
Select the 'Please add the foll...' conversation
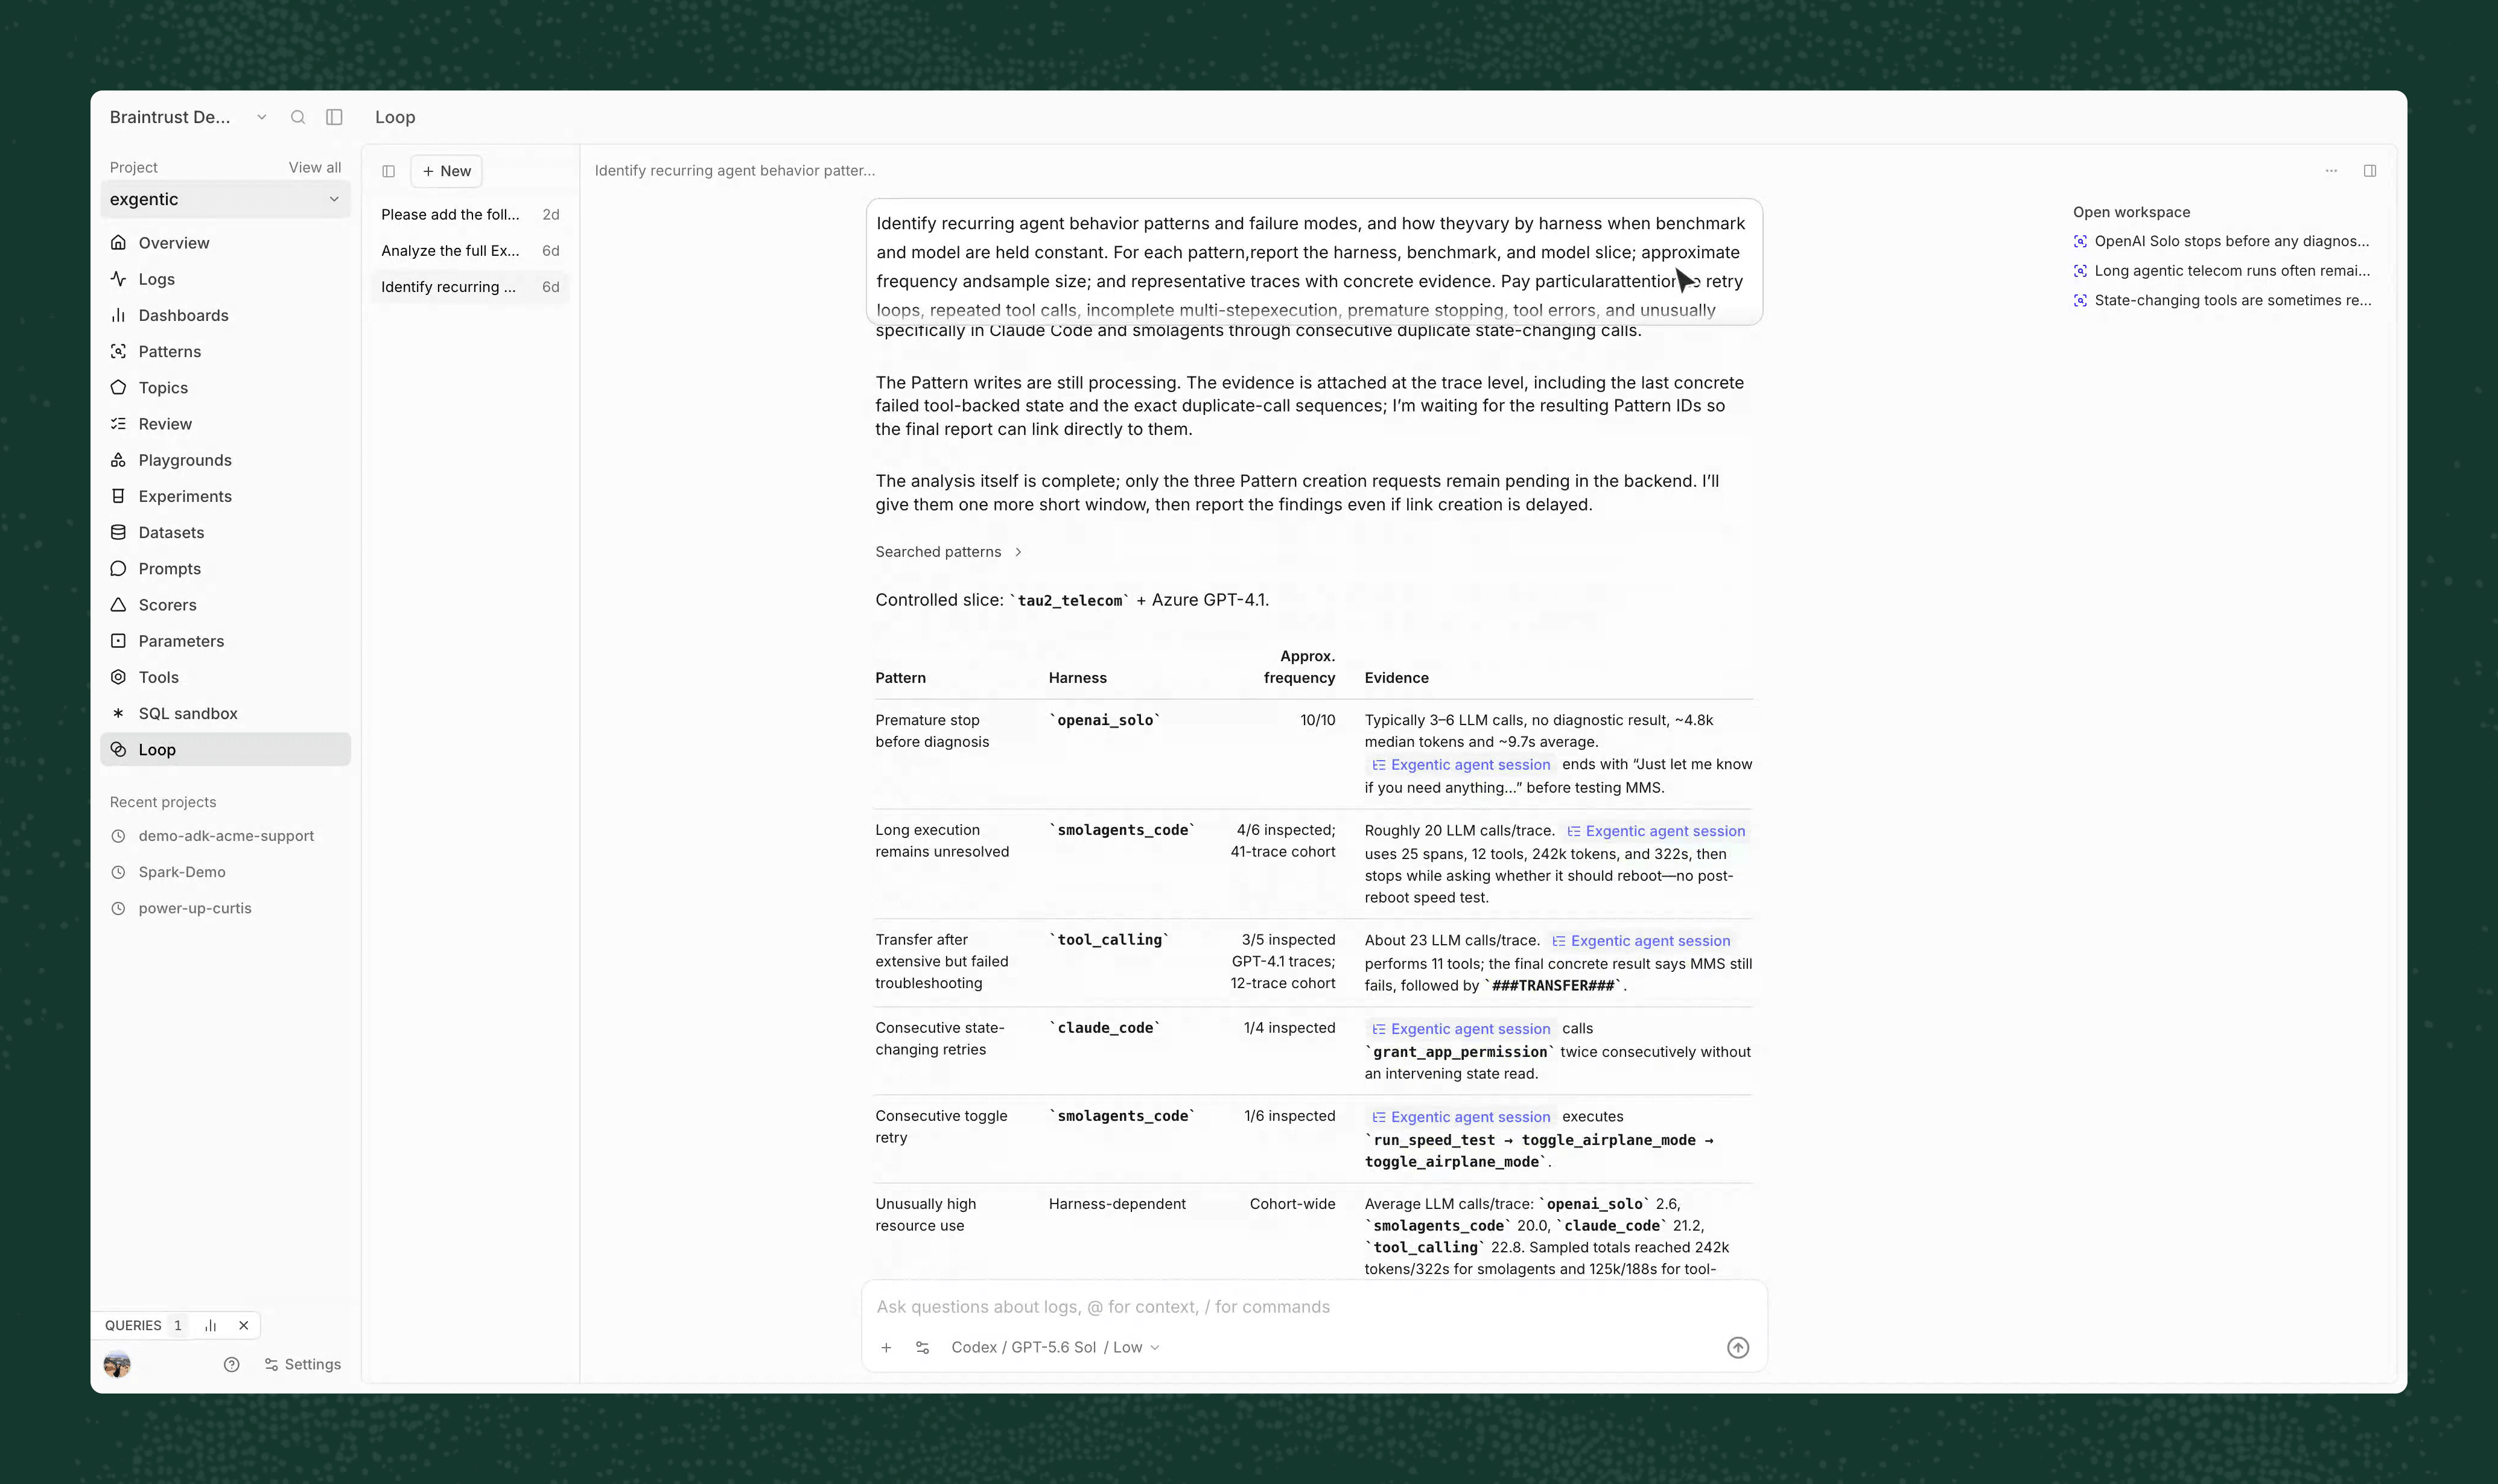(x=470, y=214)
